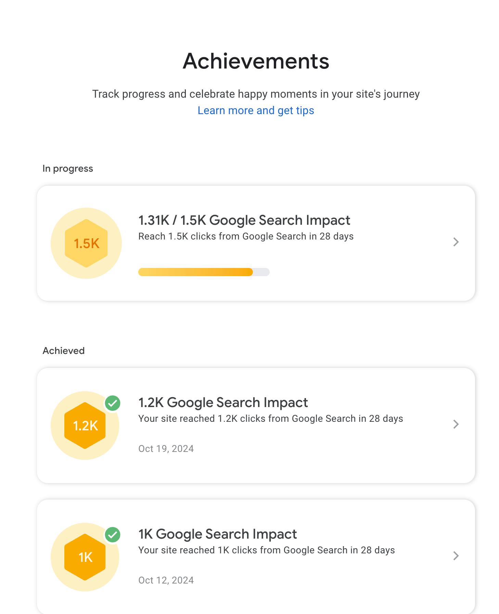Click the 1K achieved badge circle
Screen dimensions: 499x614
(85, 557)
